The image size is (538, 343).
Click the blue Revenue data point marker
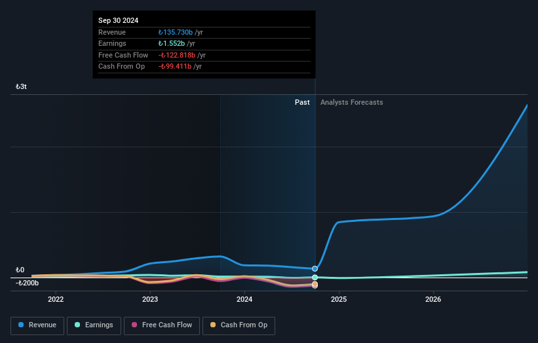(315, 268)
